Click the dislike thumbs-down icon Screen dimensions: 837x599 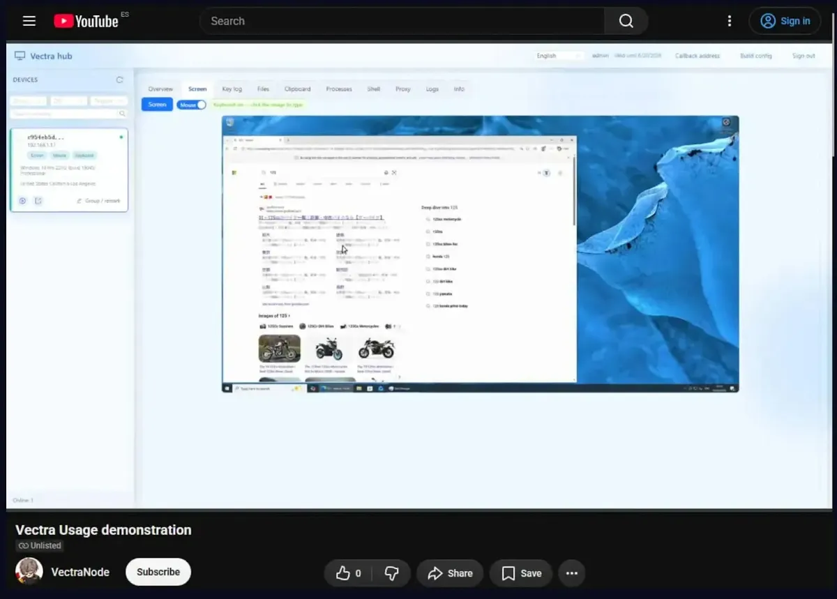391,573
